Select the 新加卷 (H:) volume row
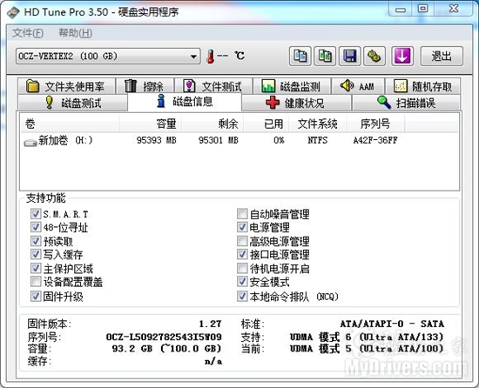This screenshot has width=479, height=388. coord(239,140)
